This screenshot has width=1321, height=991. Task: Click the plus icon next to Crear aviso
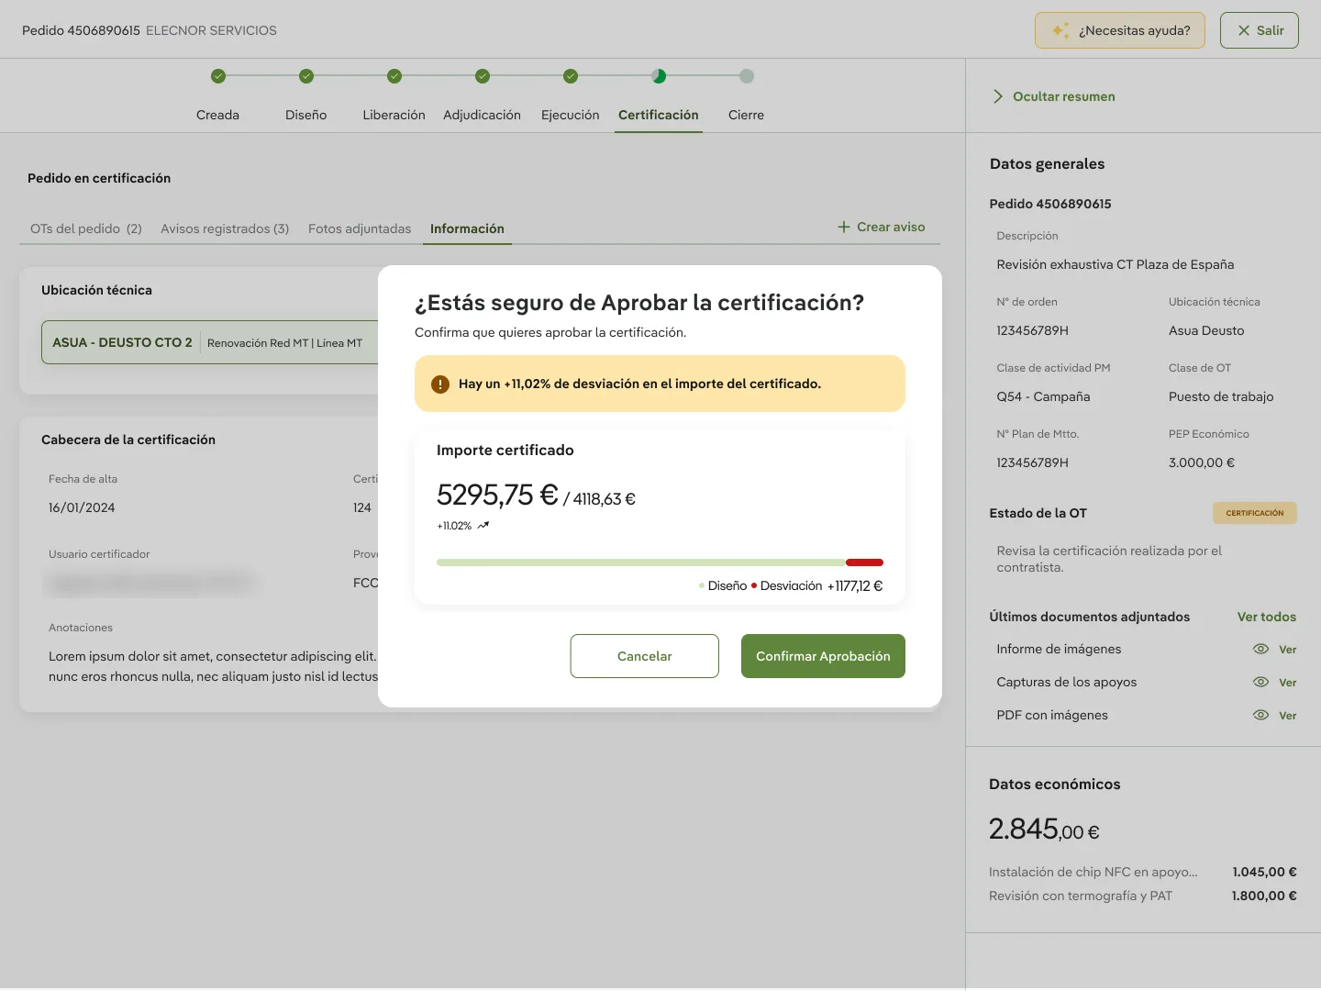844,227
